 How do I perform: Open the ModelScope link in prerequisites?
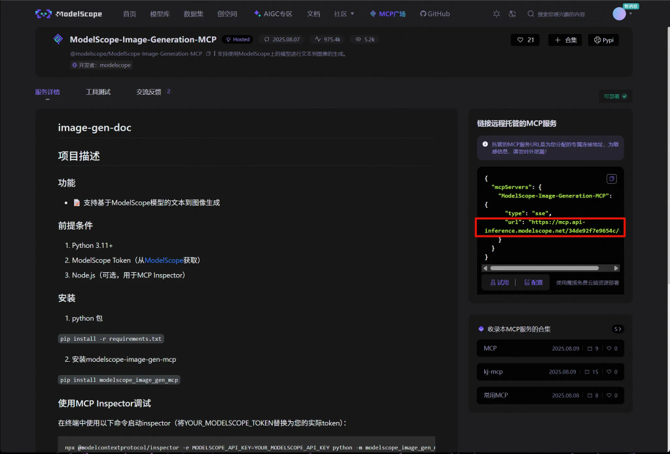click(164, 260)
